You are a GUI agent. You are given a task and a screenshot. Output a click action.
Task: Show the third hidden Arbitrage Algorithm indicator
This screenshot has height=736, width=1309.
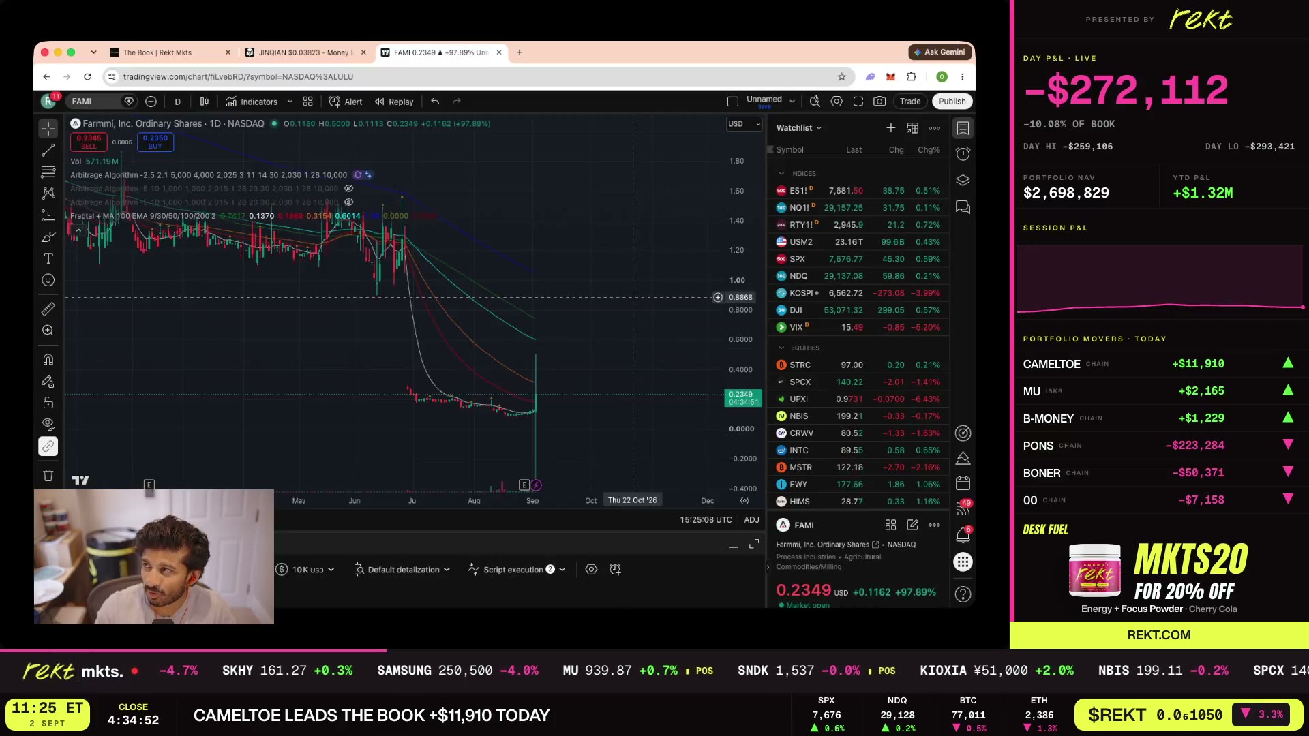tap(348, 202)
